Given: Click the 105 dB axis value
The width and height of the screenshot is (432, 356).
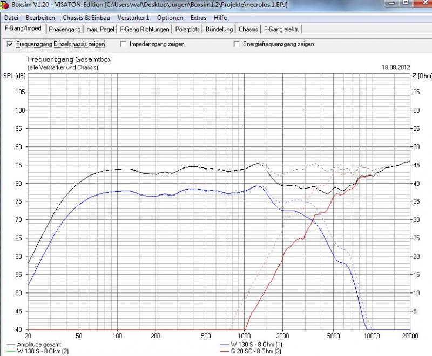Looking at the screenshot, I should [20, 92].
